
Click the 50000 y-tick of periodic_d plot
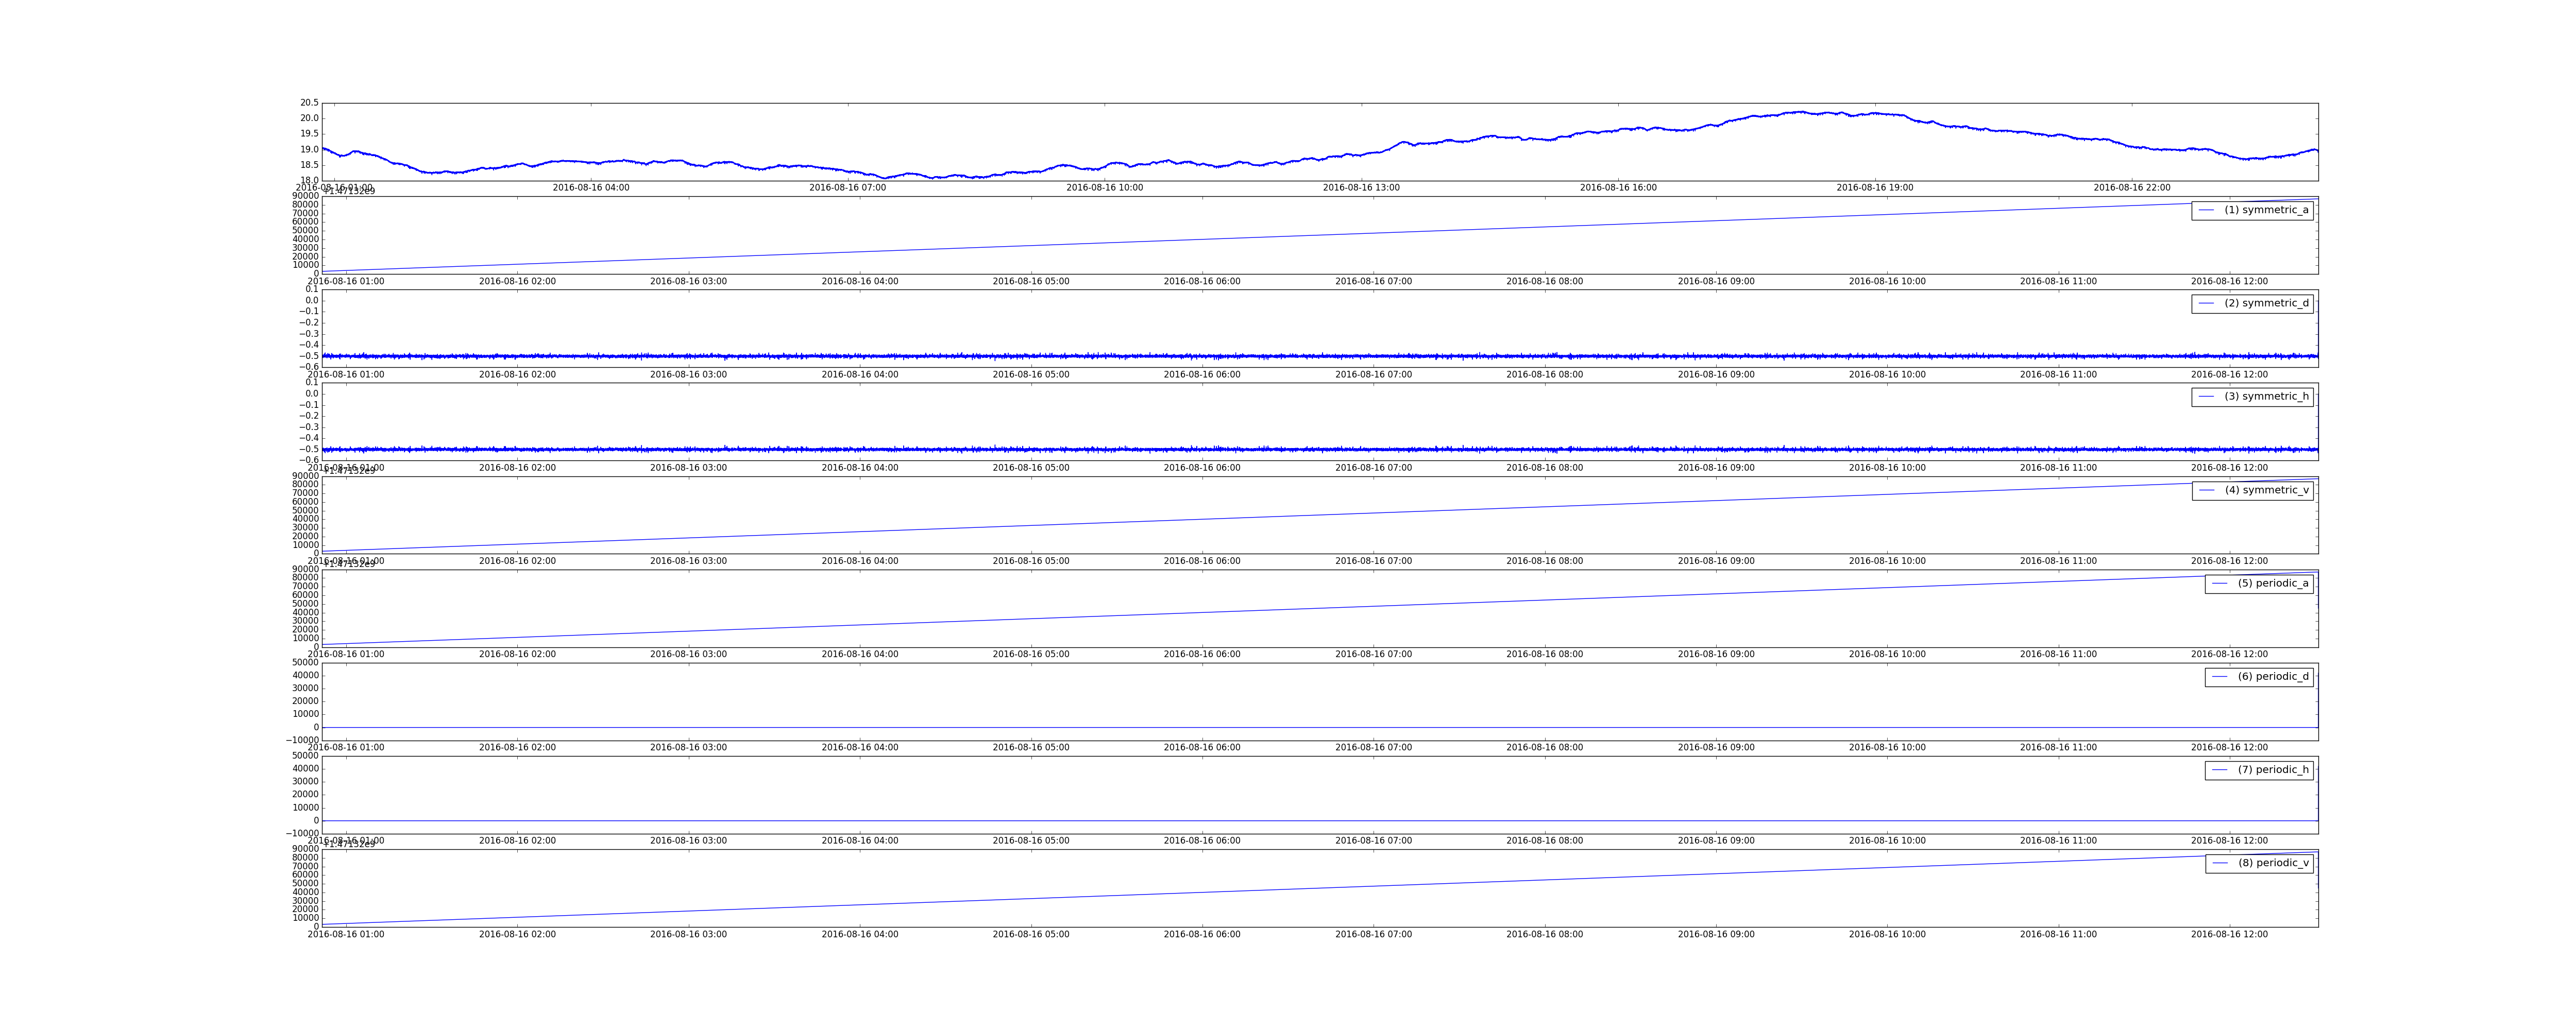(304, 663)
